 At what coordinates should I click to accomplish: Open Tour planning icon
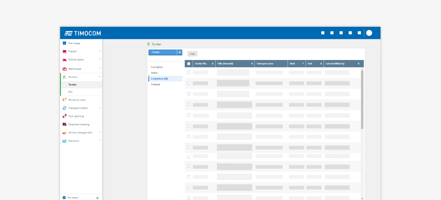(64, 116)
